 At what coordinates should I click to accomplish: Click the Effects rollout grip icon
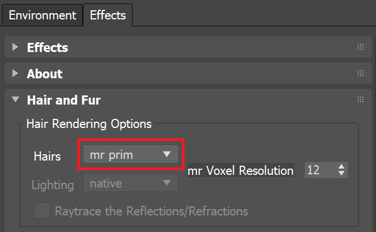pos(361,47)
